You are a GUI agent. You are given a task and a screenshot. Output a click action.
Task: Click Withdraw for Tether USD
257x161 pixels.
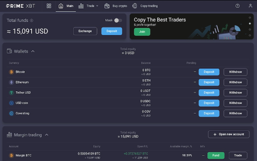tap(235, 92)
